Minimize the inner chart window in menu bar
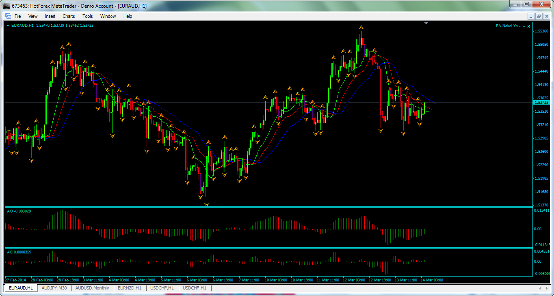This screenshot has height=296, width=554. (x=531, y=17)
